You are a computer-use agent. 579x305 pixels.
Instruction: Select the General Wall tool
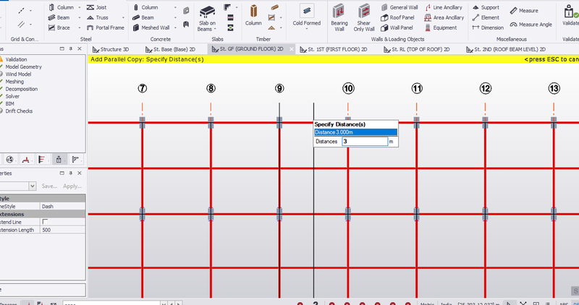tap(400, 7)
